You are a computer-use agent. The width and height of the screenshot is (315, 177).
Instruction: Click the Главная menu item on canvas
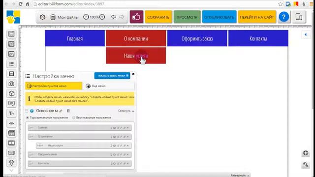(x=75, y=38)
